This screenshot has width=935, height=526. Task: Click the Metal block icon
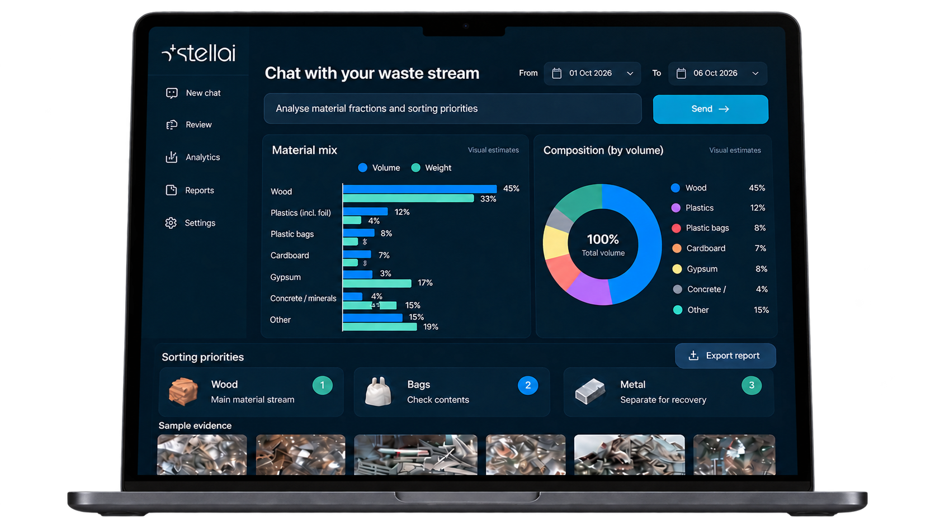[591, 391]
